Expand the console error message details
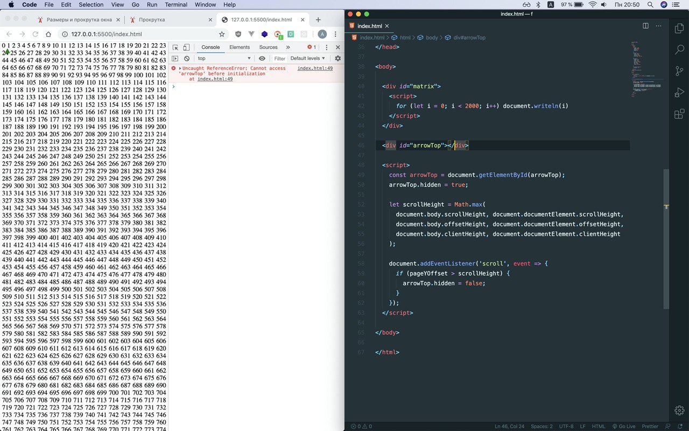689x431 pixels. click(x=180, y=68)
